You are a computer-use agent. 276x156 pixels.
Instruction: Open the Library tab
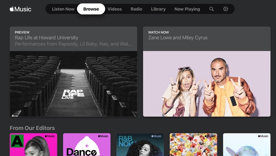(158, 9)
